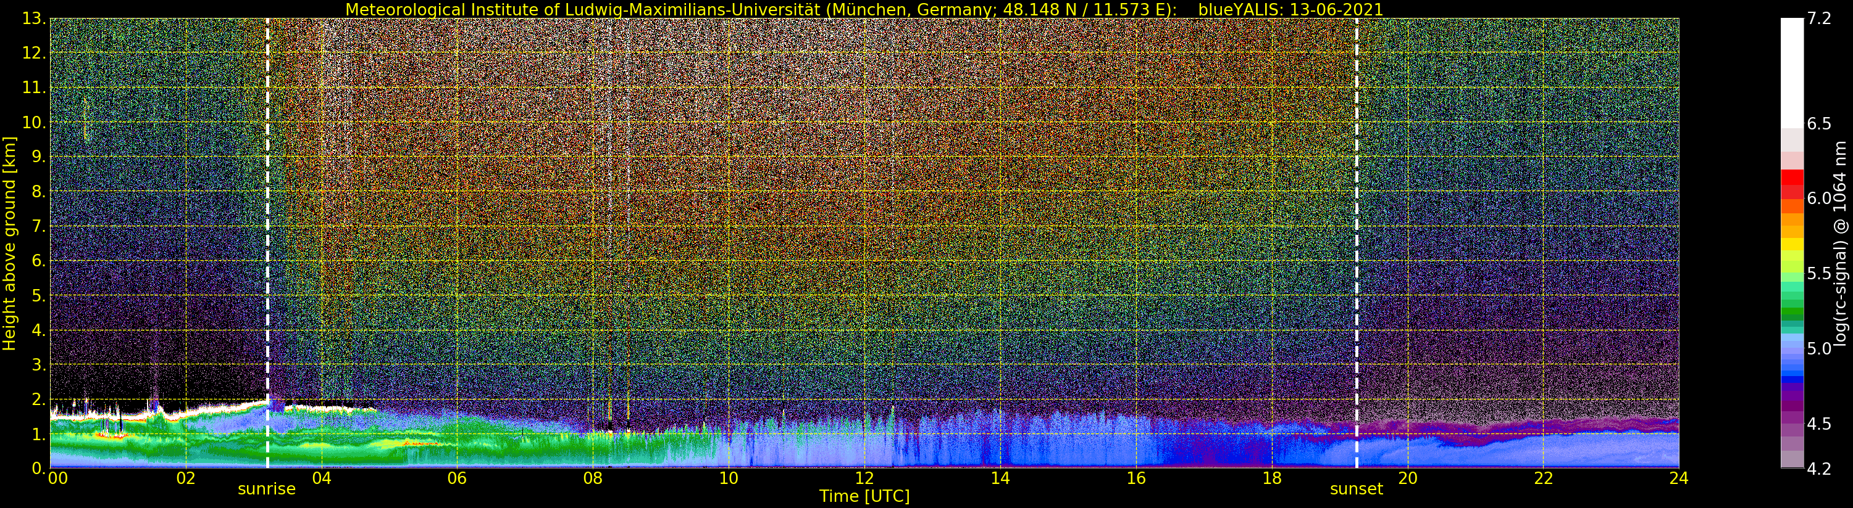Select the 11. height tick label
The image size is (1853, 508).
click(x=35, y=88)
